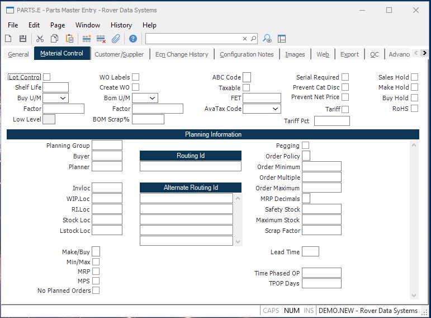Click the Cut scissors icon
Viewport: 431px width, 318px height.
pyautogui.click(x=40, y=39)
